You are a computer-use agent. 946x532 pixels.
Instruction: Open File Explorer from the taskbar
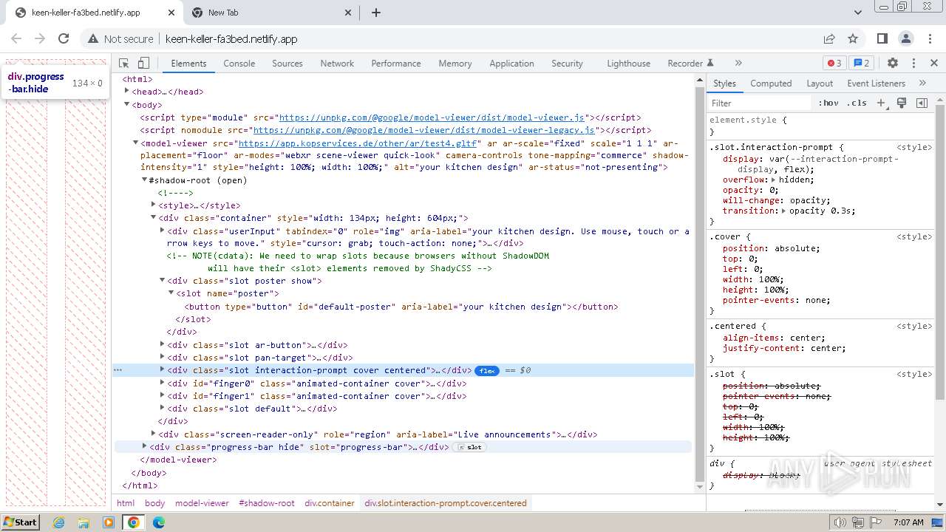tap(84, 522)
